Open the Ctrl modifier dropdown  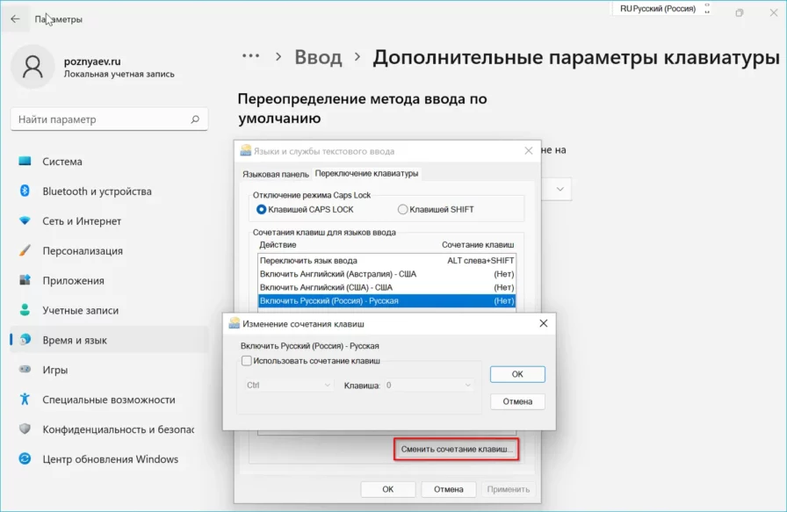tap(288, 385)
